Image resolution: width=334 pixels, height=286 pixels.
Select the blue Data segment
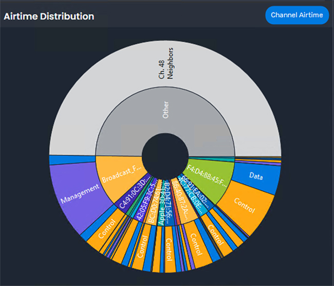(x=255, y=177)
